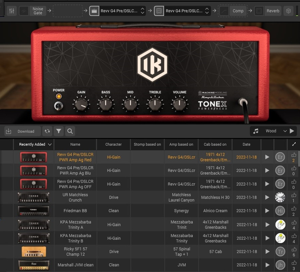Open the search magnifier icon
This screenshot has width=300, height=272.
coord(70,131)
